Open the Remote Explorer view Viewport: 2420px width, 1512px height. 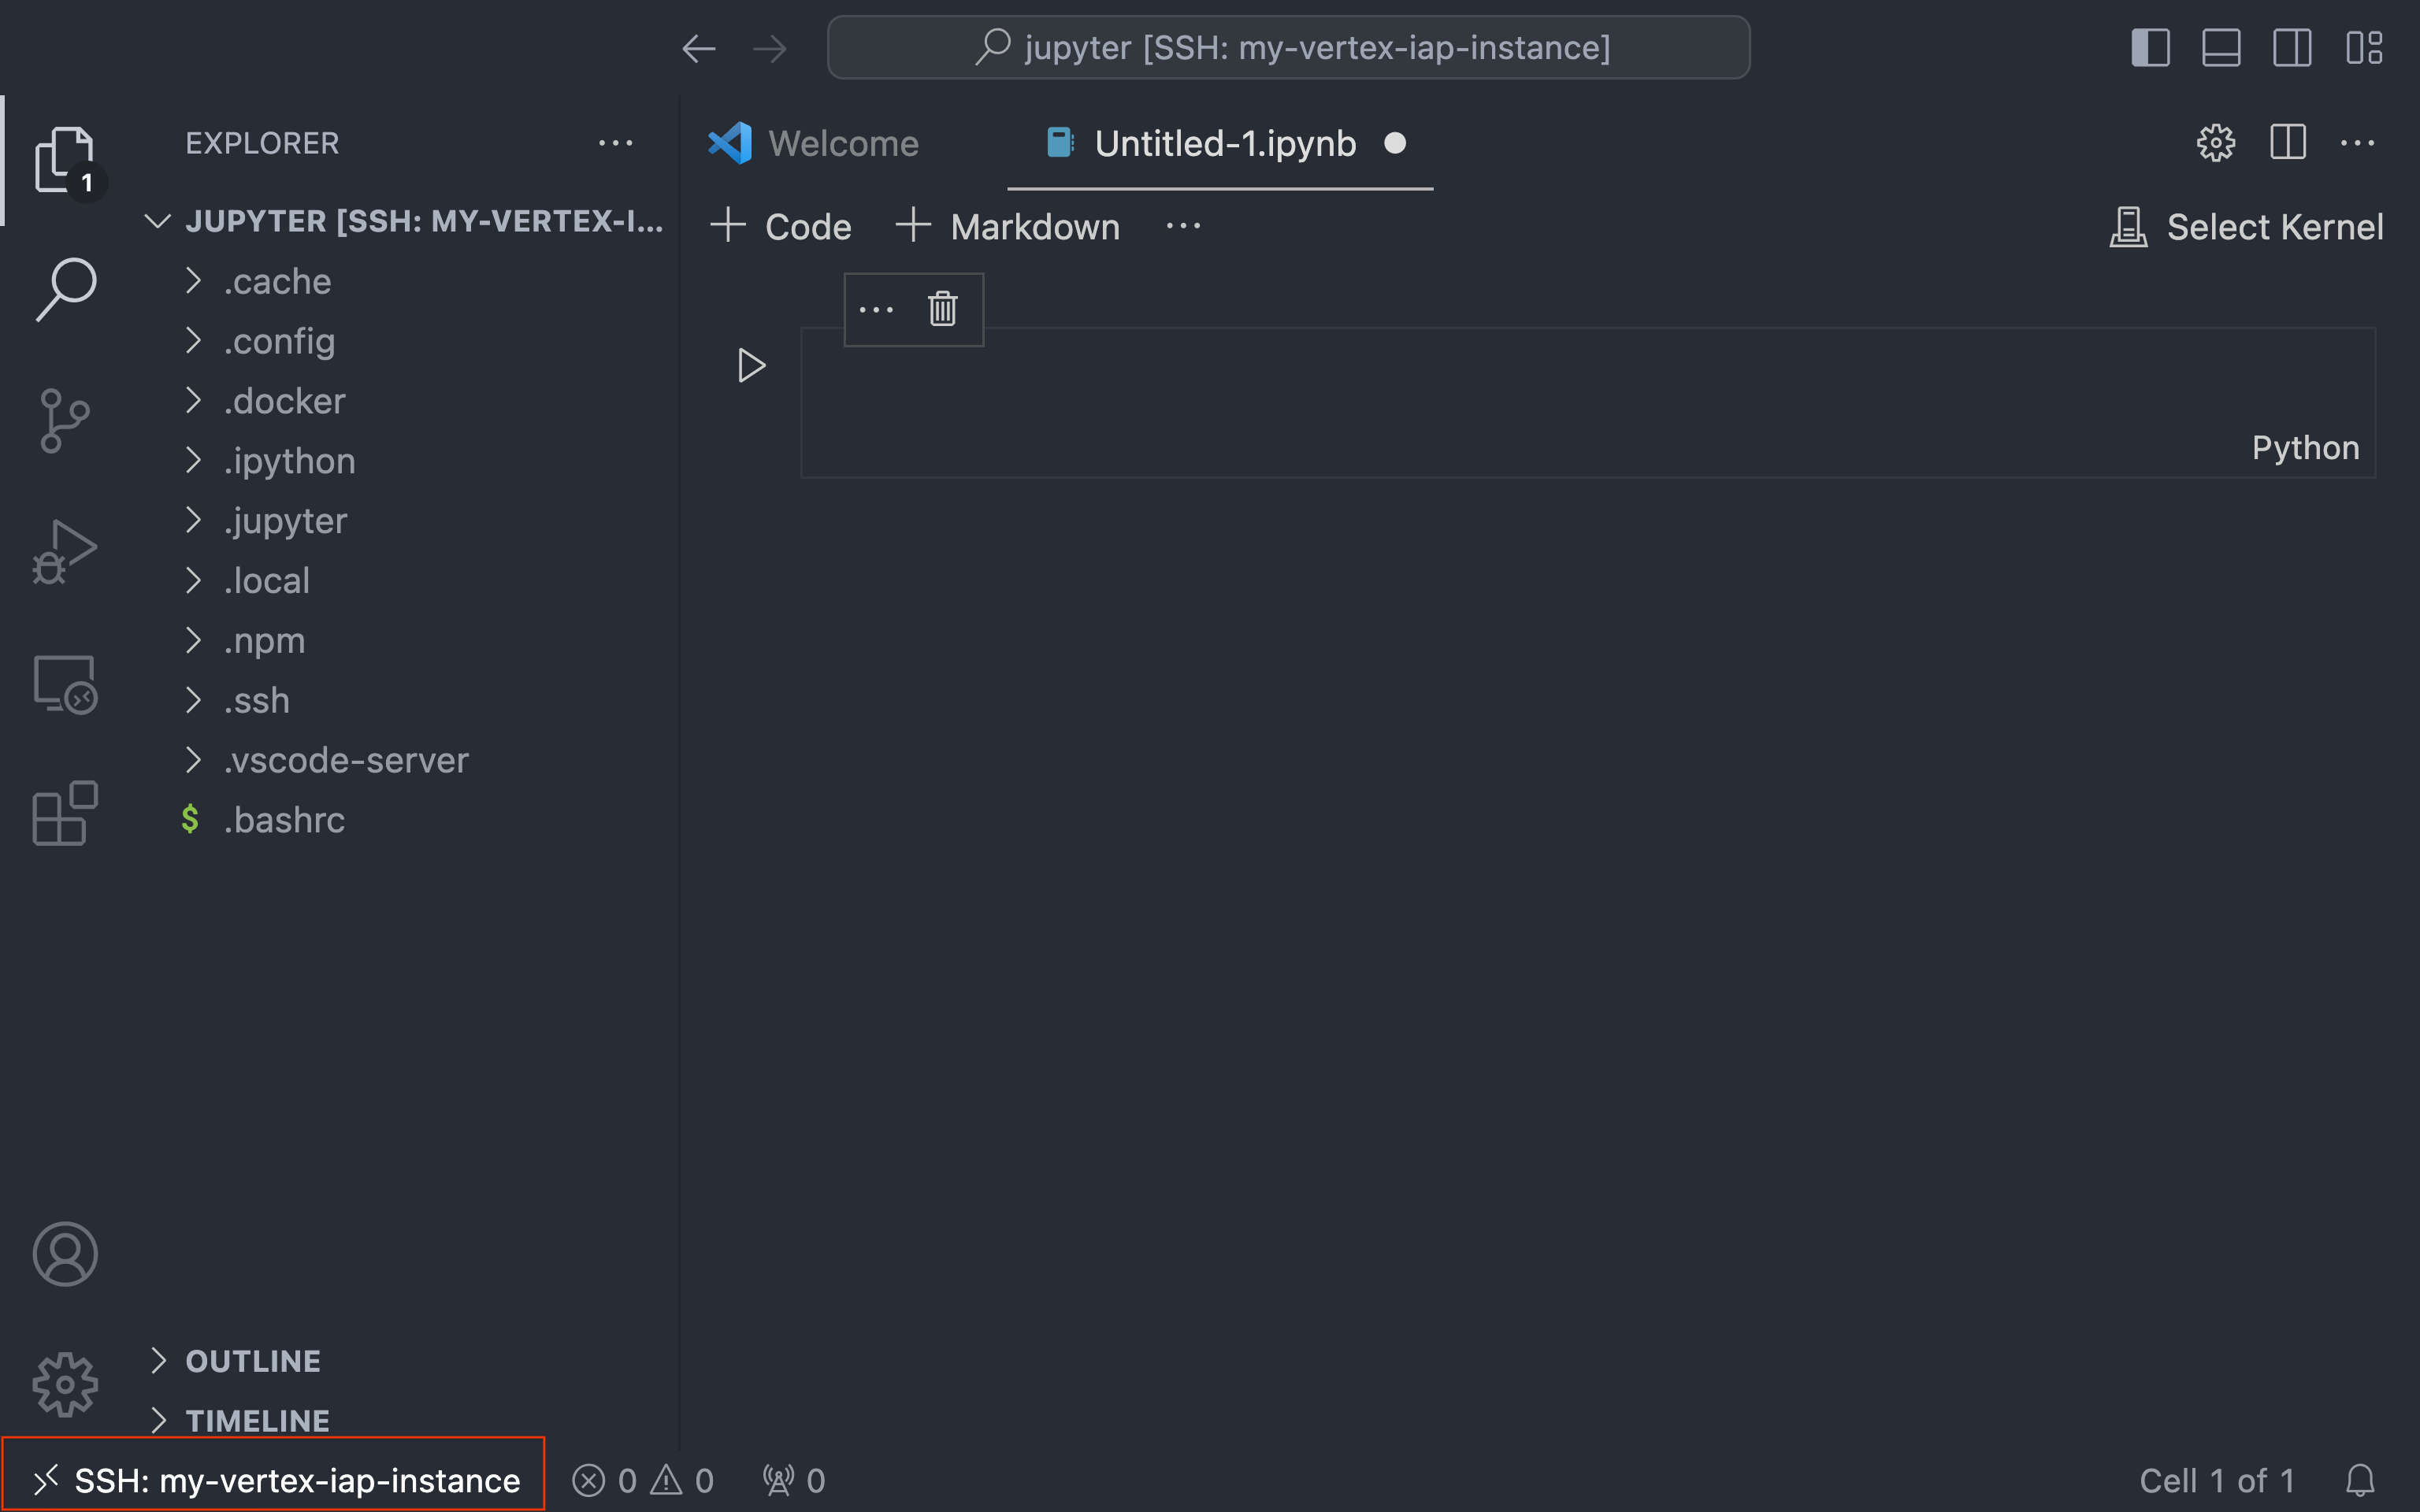[x=65, y=684]
